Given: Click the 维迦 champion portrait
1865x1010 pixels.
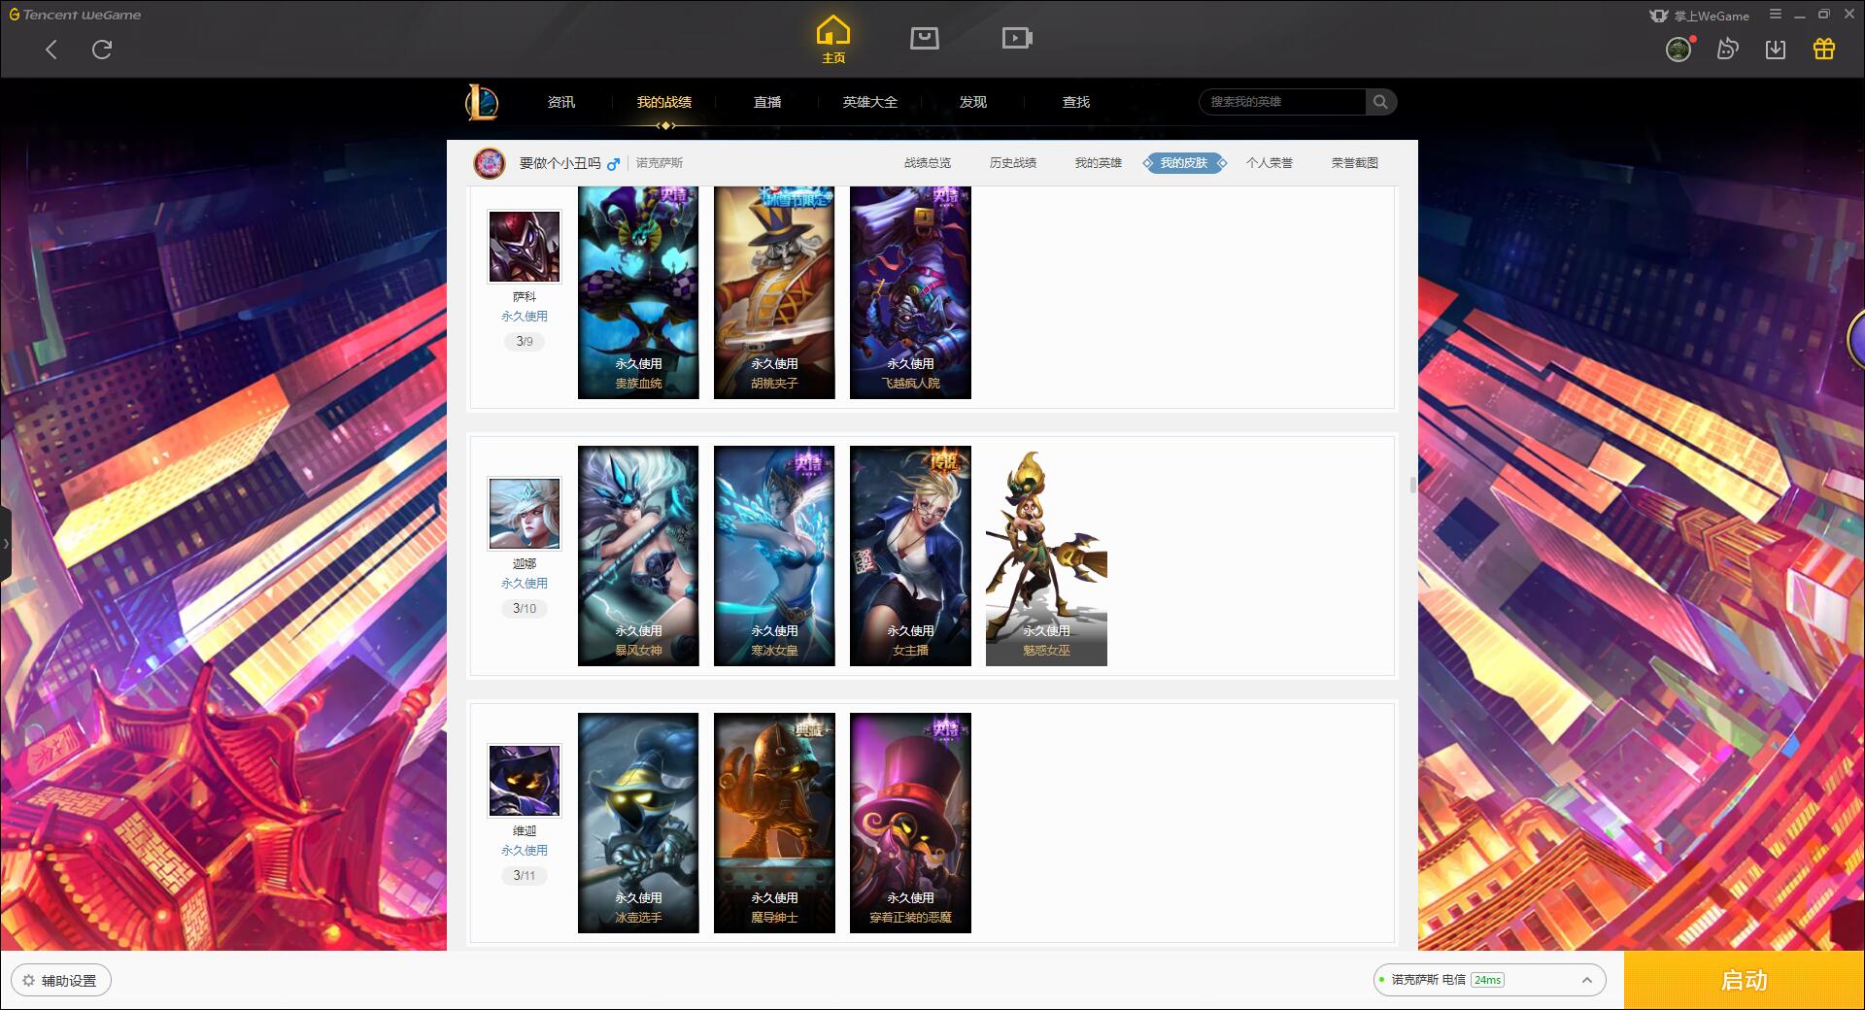Looking at the screenshot, I should point(525,781).
